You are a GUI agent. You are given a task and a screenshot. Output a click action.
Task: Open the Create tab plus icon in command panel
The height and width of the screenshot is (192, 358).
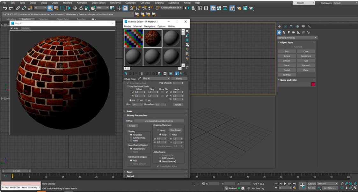(x=279, y=26)
